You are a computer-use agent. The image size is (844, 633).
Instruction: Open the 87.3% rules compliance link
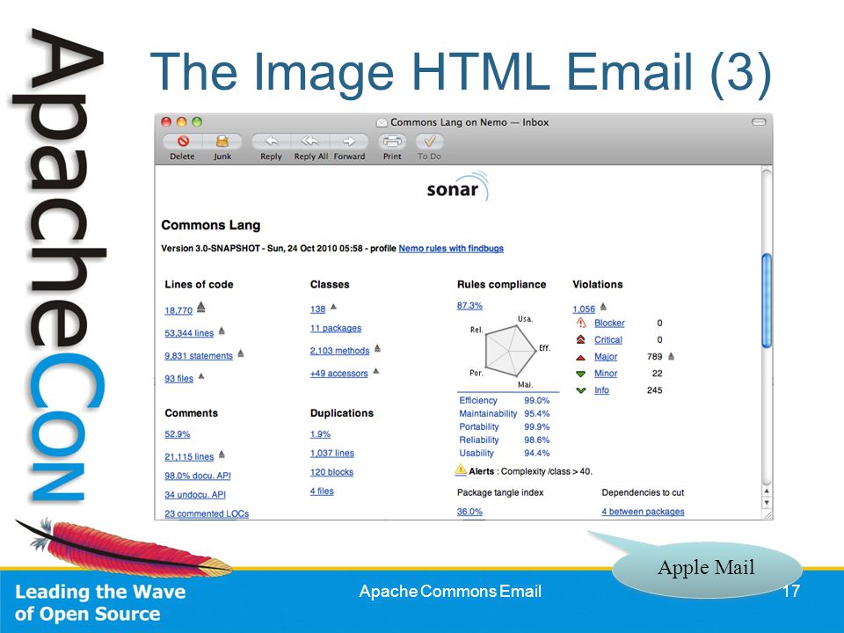coord(469,305)
